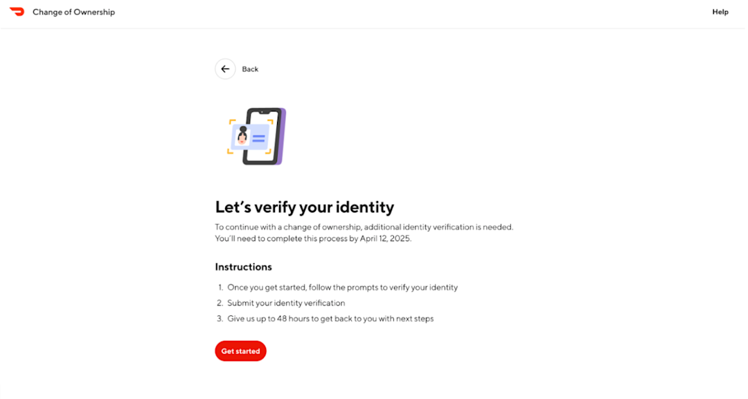Select step two, Submit your identity verification
The height and width of the screenshot is (399, 748).
click(x=287, y=303)
